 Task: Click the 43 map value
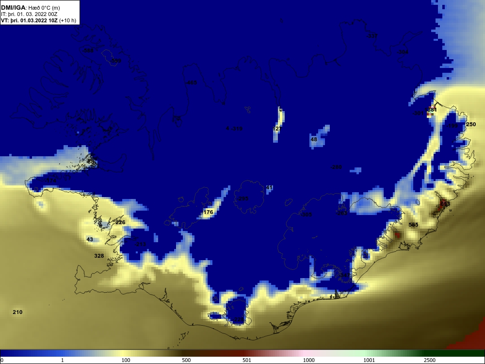(x=90, y=240)
